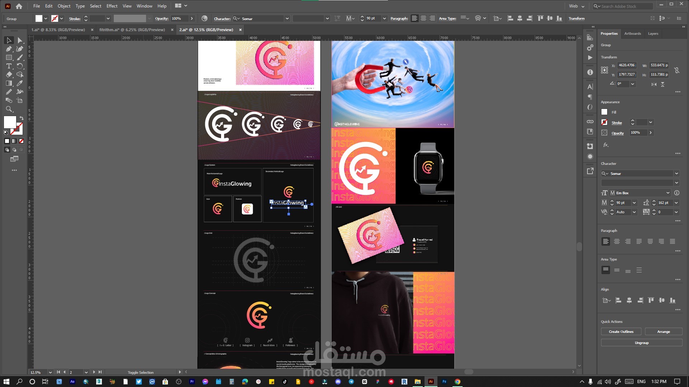Swap fill and stroke colors

pos(22,118)
